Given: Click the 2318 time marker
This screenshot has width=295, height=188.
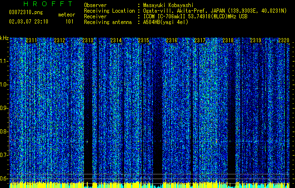Looking at the screenshot, I should (228, 40).
